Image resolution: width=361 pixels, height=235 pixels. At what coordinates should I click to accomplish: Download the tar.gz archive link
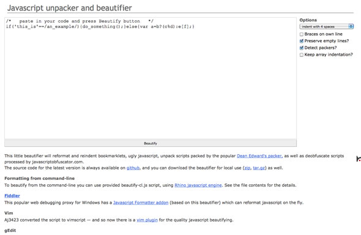[259, 168]
